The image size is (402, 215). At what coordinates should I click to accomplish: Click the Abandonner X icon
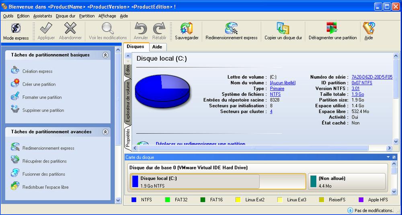(x=70, y=28)
